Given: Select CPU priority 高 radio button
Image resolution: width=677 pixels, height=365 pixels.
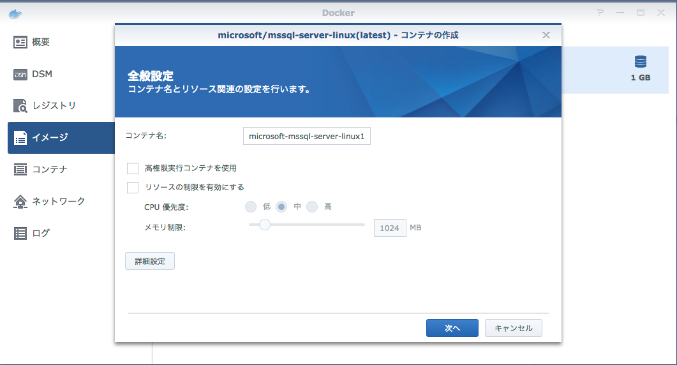Looking at the screenshot, I should [312, 207].
